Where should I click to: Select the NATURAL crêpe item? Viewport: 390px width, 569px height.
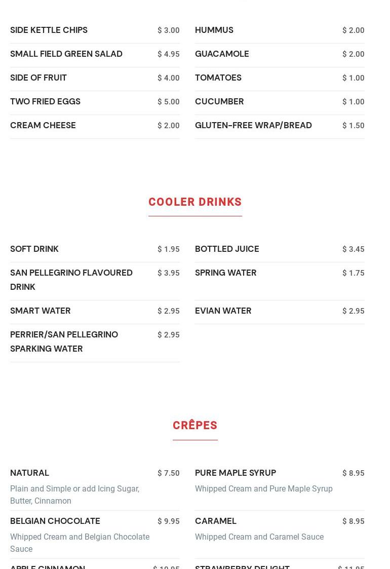[x=29, y=473]
